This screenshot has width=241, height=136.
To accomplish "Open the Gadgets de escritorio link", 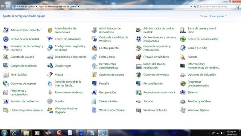I will click(23, 66).
